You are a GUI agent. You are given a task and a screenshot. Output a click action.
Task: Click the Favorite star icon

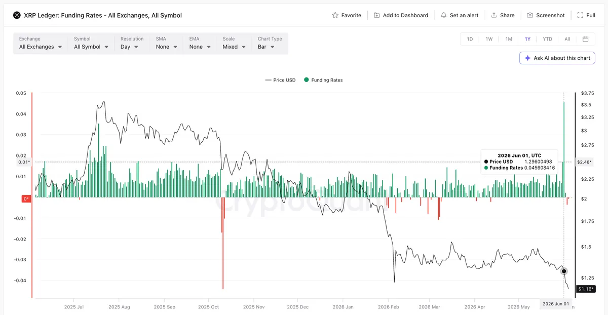[x=335, y=15]
